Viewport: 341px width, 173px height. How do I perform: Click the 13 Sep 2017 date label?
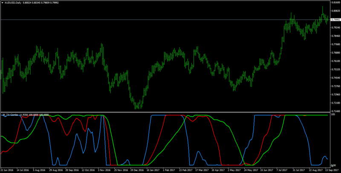click(332, 170)
